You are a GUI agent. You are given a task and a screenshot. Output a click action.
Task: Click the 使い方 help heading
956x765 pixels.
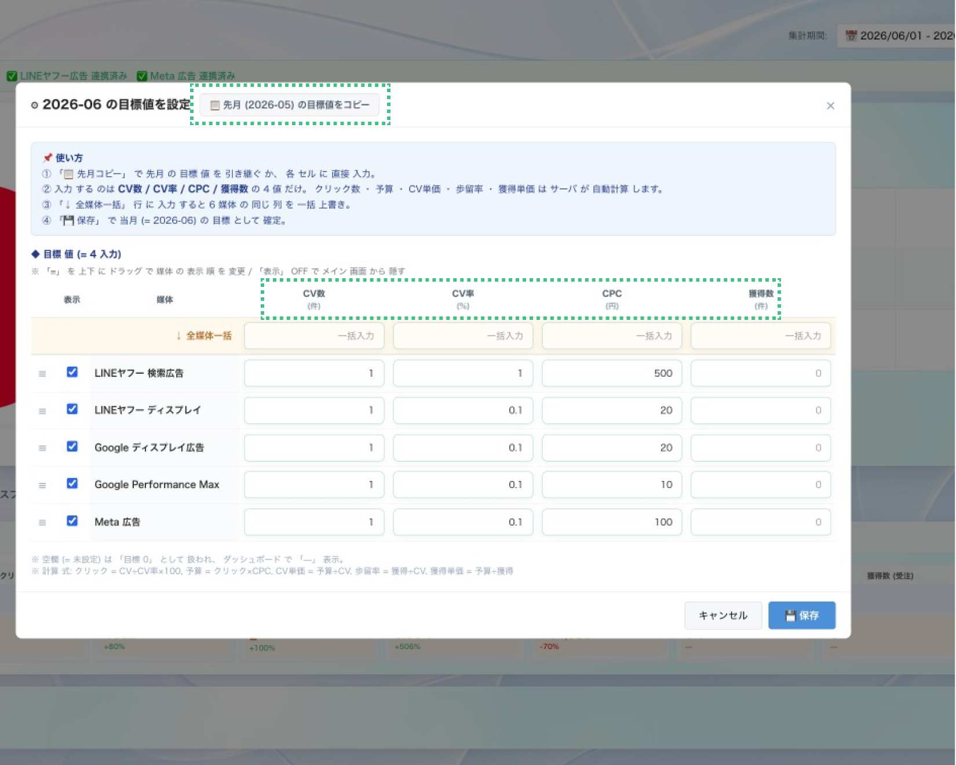coord(63,158)
